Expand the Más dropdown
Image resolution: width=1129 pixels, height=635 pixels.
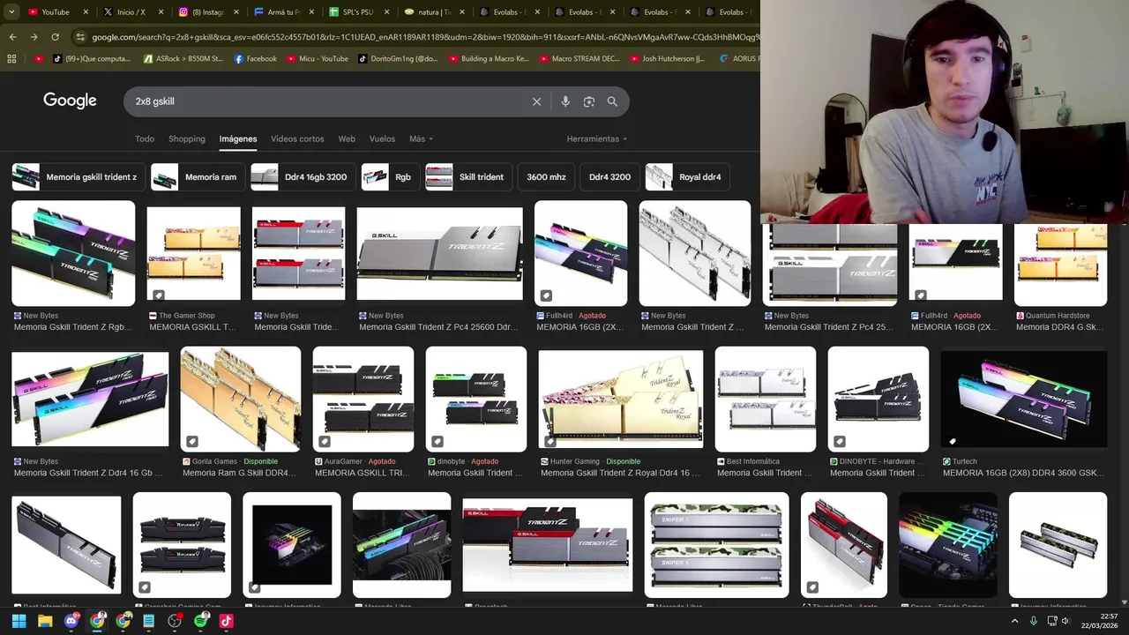click(x=421, y=138)
